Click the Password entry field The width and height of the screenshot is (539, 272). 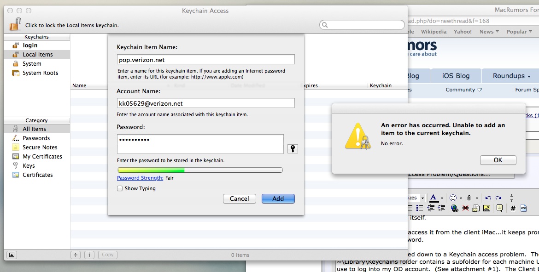coord(200,144)
